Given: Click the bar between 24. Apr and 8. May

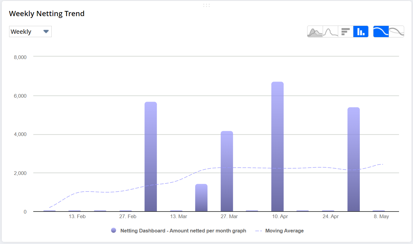Looking at the screenshot, I should pyautogui.click(x=353, y=159).
